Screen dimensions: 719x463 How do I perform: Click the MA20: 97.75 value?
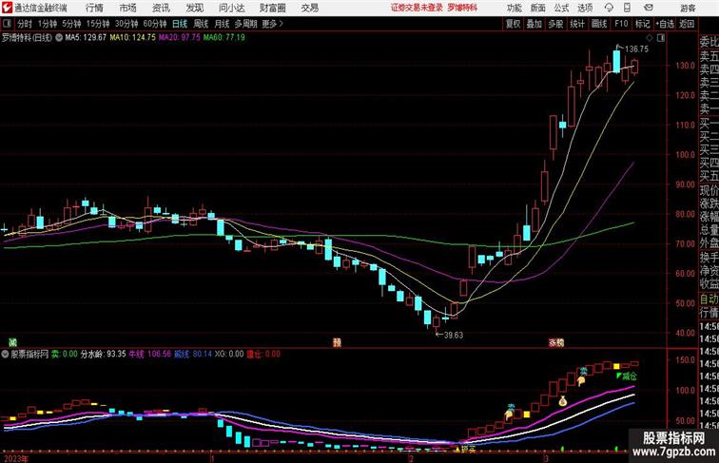click(x=180, y=38)
